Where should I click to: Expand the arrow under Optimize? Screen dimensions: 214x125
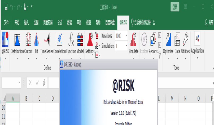click(x=168, y=59)
